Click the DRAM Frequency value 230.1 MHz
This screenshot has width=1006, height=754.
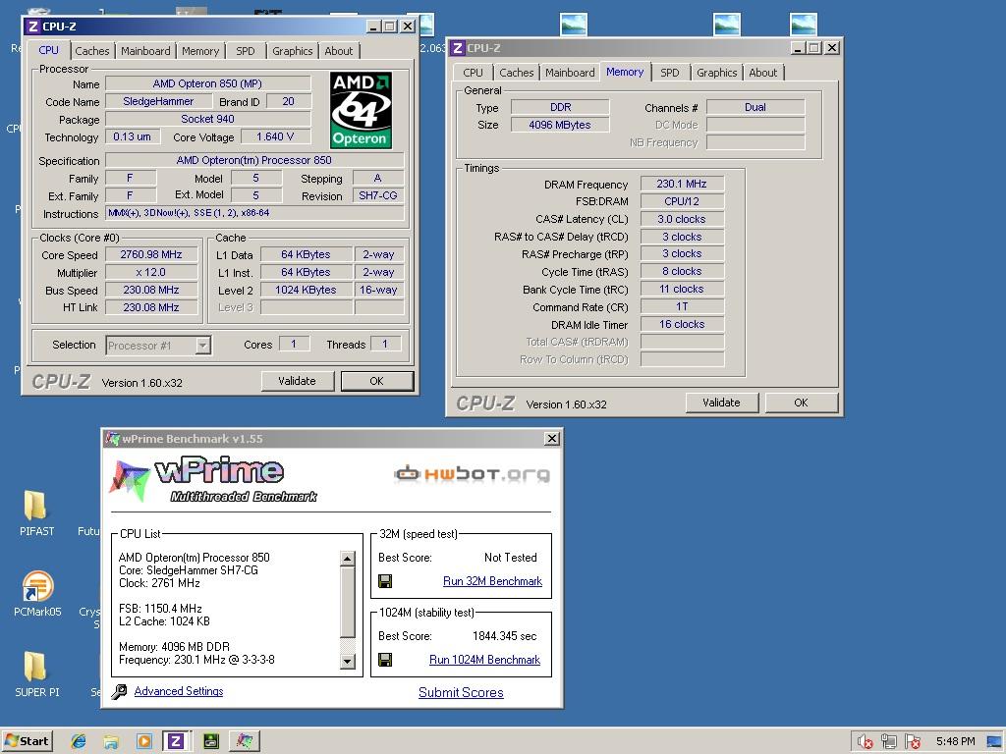pos(682,184)
